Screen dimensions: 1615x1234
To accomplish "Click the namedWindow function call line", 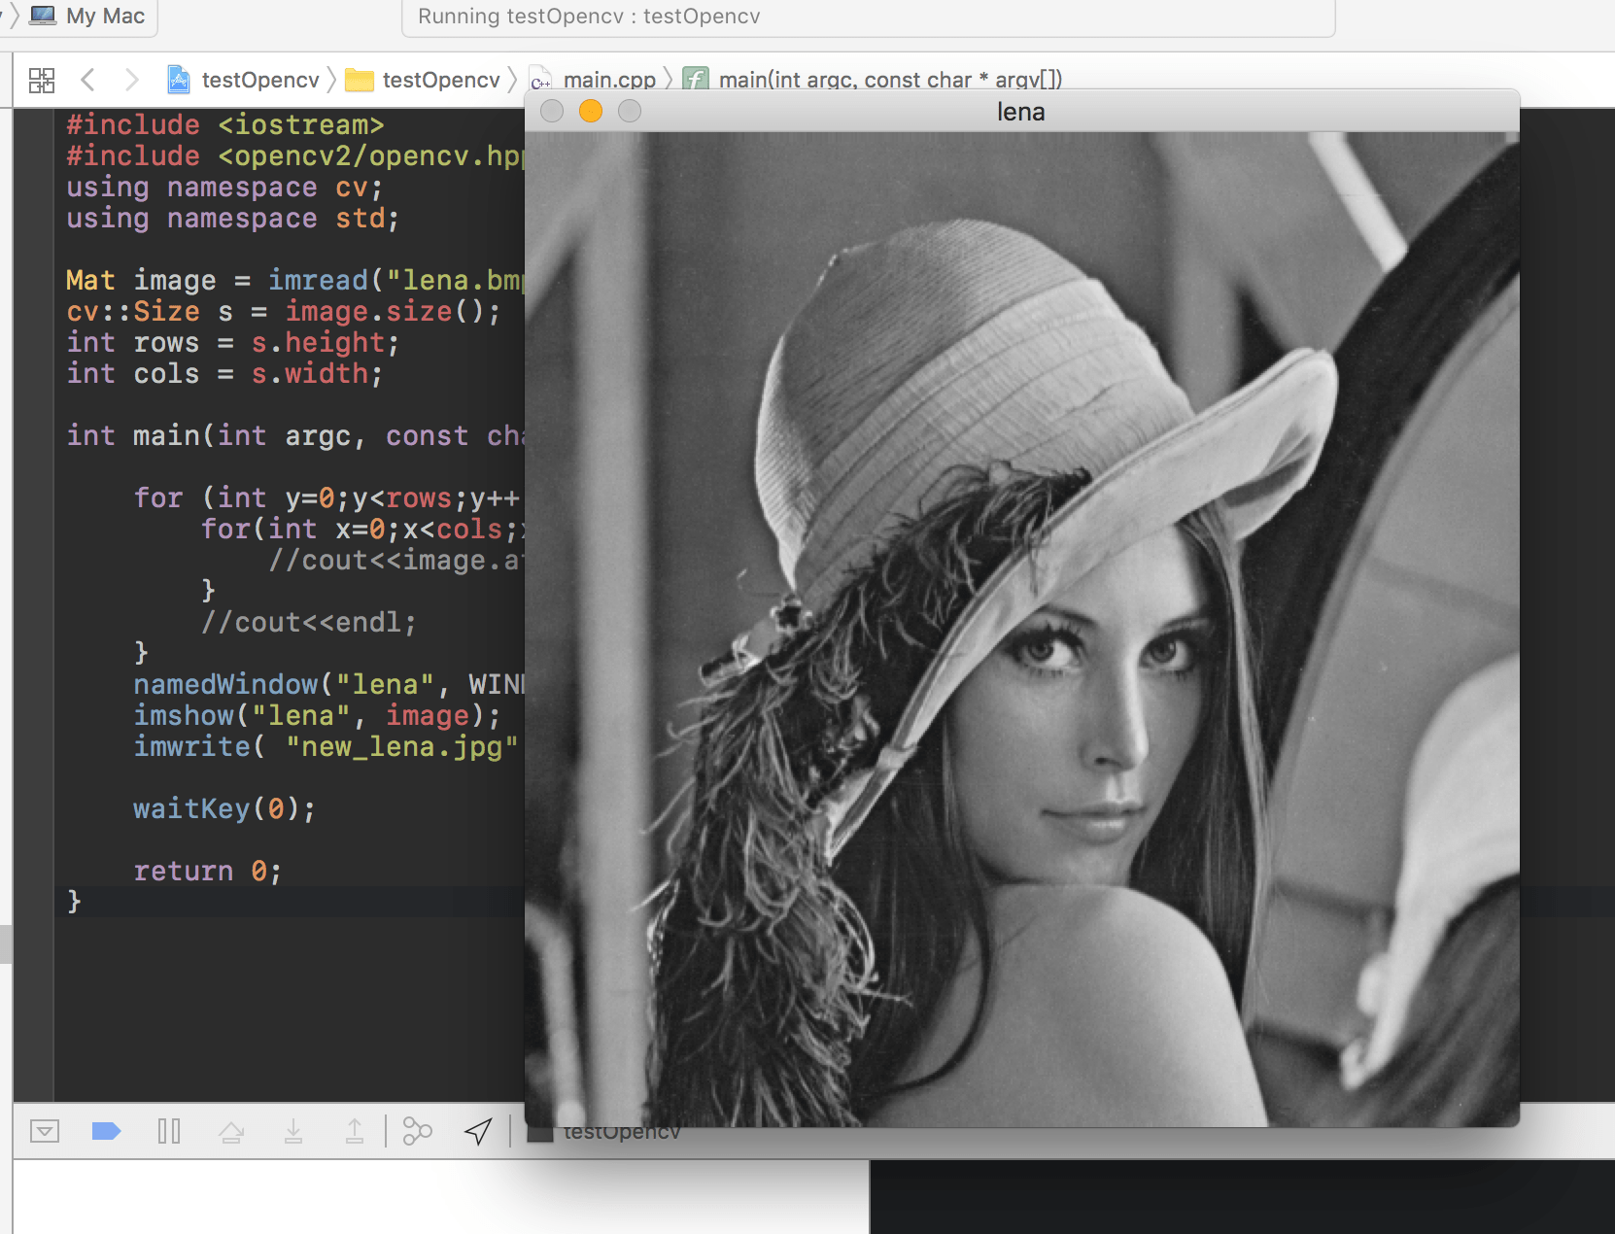I will pos(328,685).
